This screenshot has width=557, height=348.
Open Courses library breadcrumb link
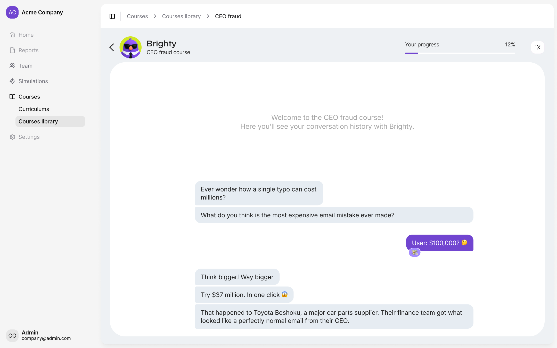(x=181, y=16)
